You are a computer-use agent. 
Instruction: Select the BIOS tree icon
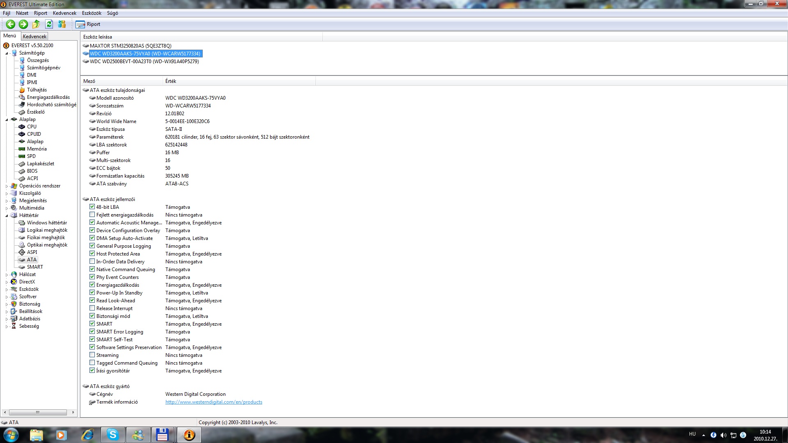pos(22,171)
